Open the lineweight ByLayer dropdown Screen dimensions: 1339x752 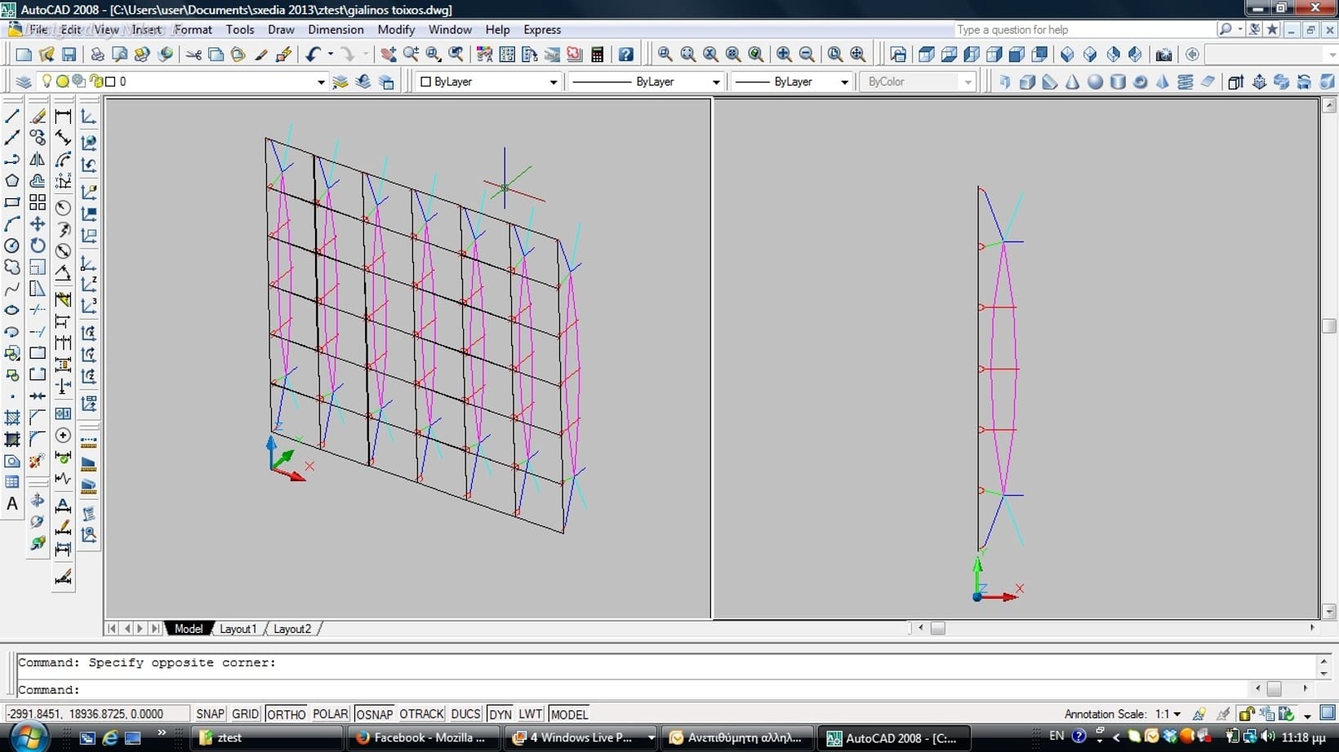coord(844,82)
